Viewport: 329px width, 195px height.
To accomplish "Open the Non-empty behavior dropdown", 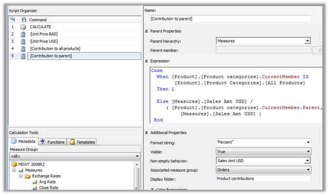I will coord(307,160).
